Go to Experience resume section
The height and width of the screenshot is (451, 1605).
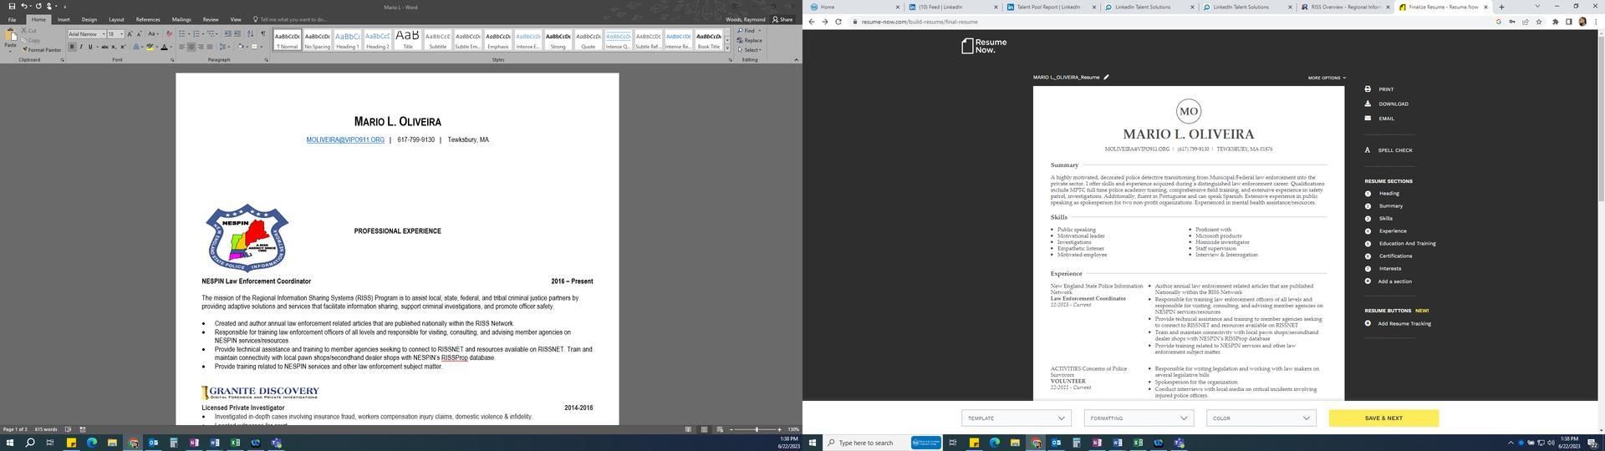[1392, 231]
